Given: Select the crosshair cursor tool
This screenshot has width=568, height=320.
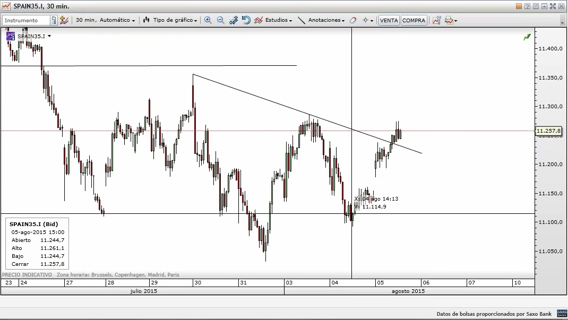Looking at the screenshot, I should click(x=365, y=20).
